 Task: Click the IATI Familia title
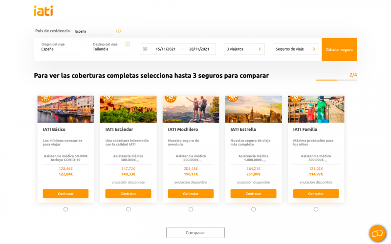pos(305,129)
